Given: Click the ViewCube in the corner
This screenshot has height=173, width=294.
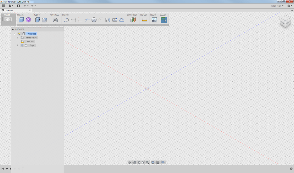Looking at the screenshot, I should coord(285,22).
